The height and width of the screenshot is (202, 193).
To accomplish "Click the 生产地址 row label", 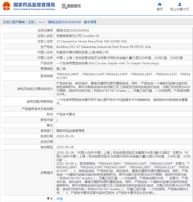I will tap(47, 47).
